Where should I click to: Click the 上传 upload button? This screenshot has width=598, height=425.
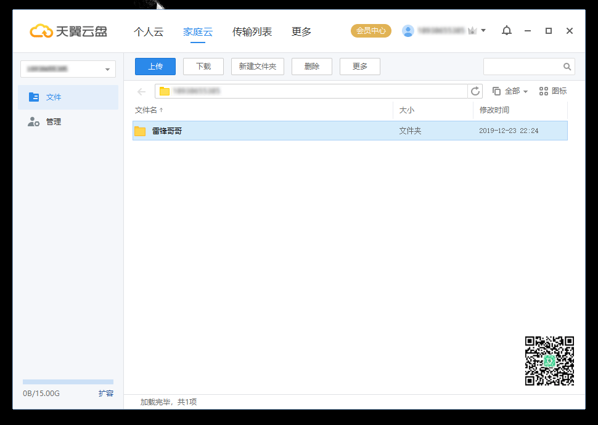point(155,67)
